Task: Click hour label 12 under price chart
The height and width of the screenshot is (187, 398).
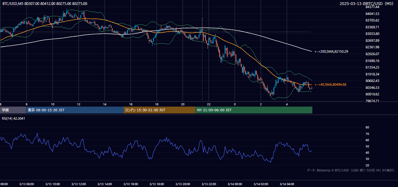Action: click(79, 104)
